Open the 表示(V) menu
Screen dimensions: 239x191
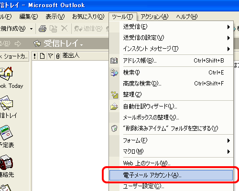point(55,17)
